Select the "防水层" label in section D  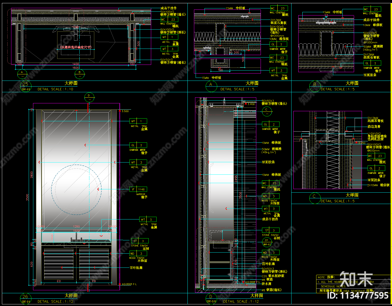click(x=267, y=284)
